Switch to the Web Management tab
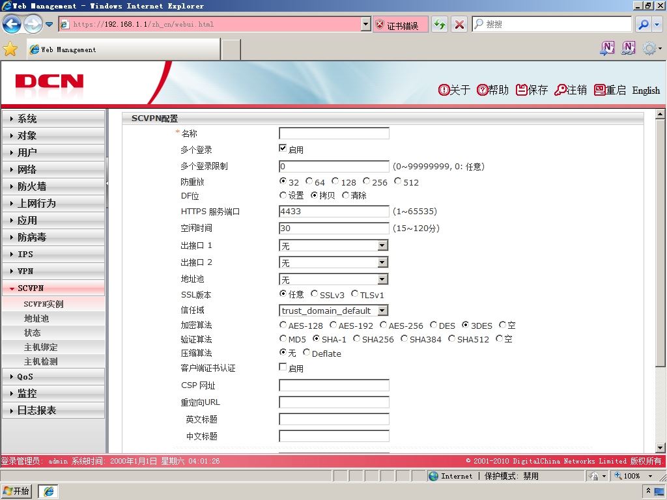This screenshot has height=500, width=667. pos(123,49)
